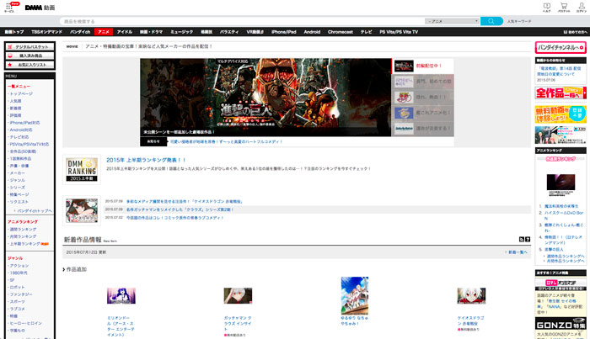This screenshot has height=339, width=590.
Task: Click into the product search field
Action: 242,21
